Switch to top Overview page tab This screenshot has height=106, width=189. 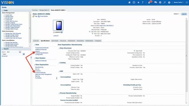(35, 10)
